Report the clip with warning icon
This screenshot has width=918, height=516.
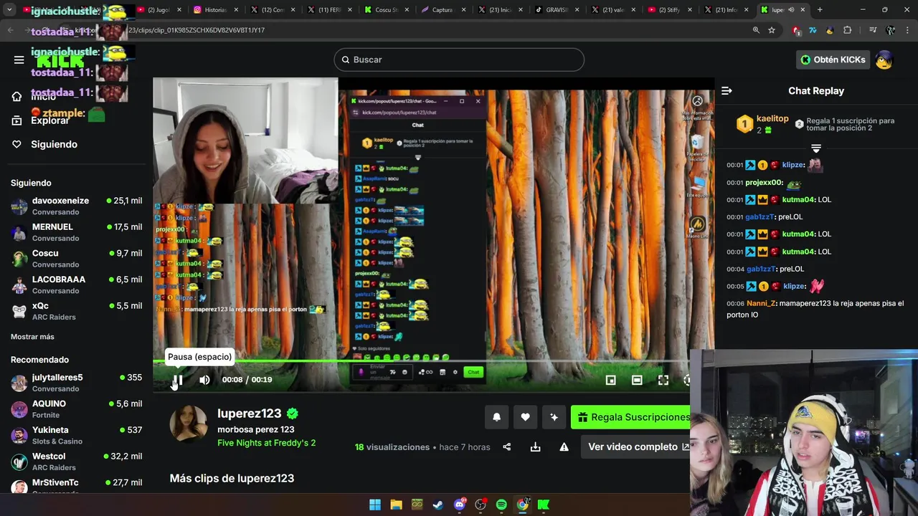tap(564, 447)
